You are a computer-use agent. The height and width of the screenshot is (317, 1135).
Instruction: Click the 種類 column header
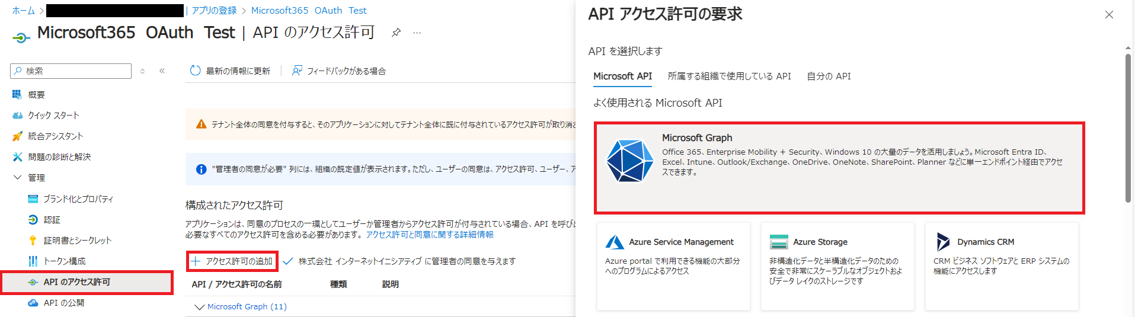point(338,284)
